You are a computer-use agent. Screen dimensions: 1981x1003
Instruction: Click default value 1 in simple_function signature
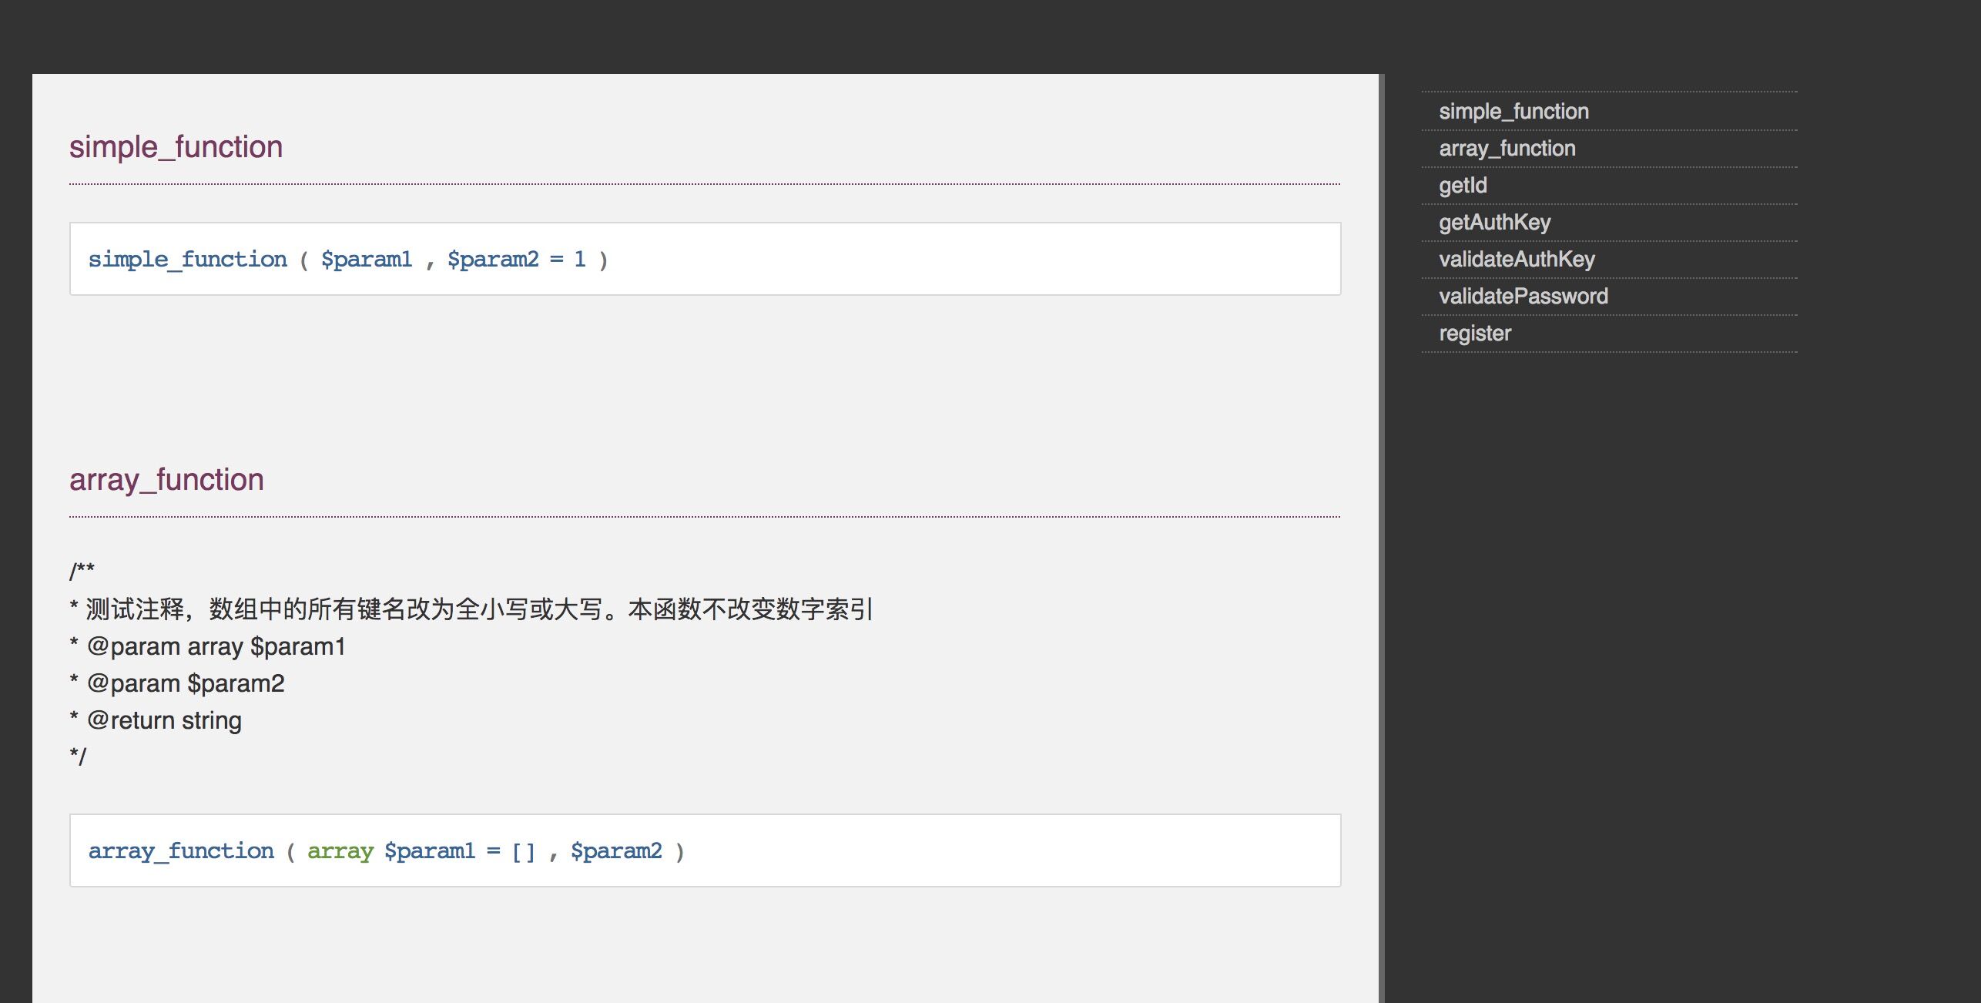click(x=580, y=260)
